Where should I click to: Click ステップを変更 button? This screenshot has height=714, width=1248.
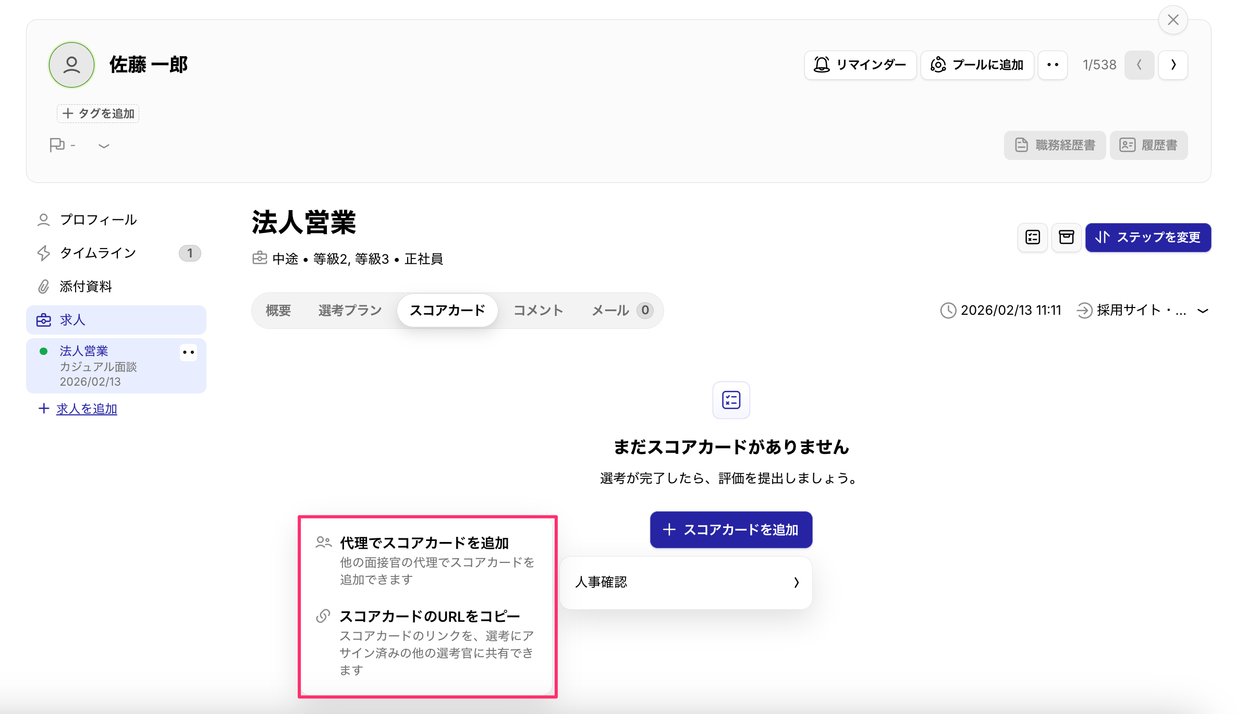pos(1148,238)
